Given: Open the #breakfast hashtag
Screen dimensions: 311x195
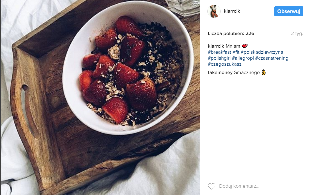Looking at the screenshot, I should pyautogui.click(x=220, y=52).
